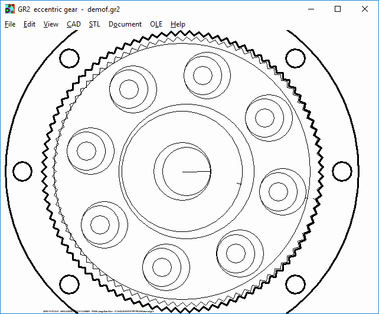
Task: Open the View menu
Action: [51, 24]
